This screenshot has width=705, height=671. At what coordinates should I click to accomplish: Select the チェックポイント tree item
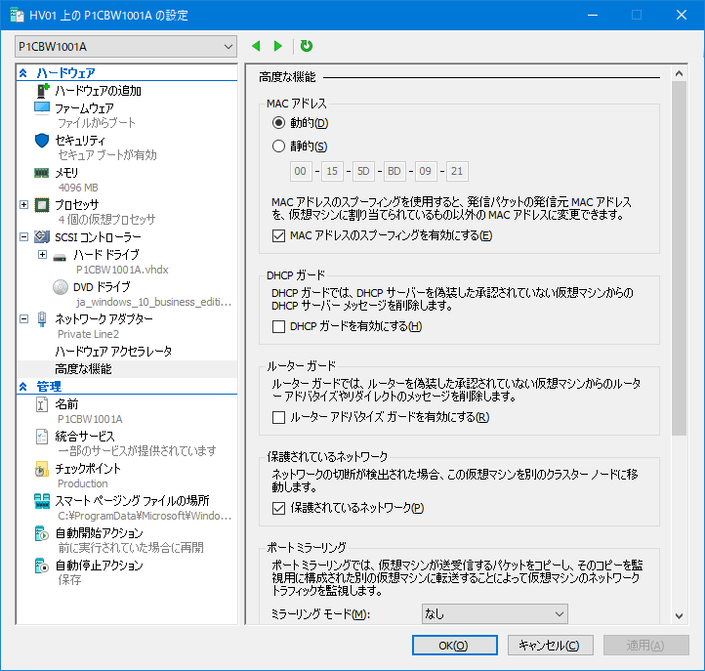[88, 469]
